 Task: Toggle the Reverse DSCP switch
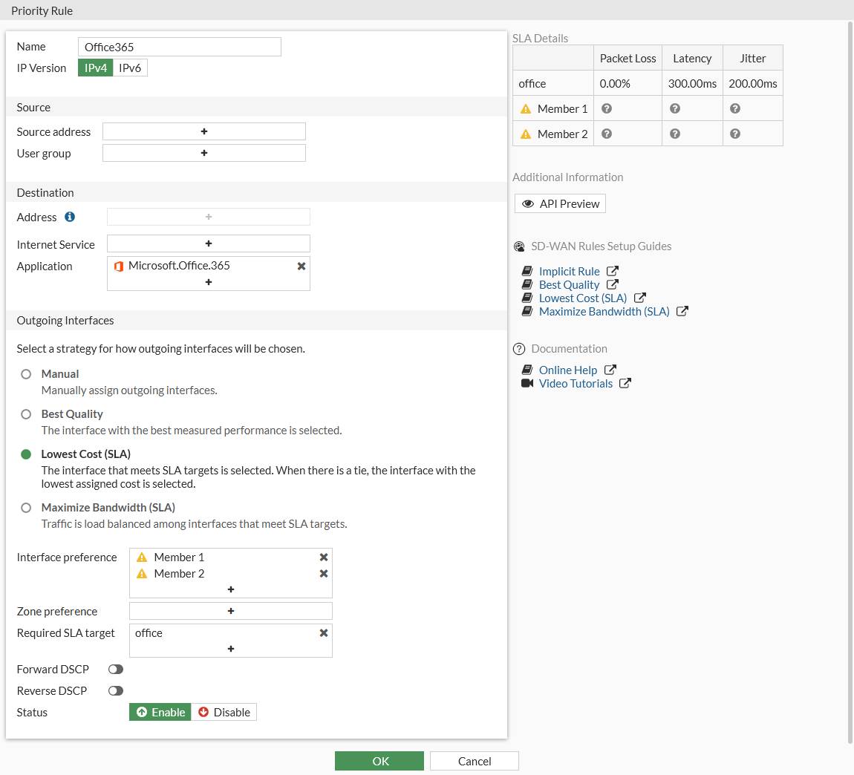[116, 691]
